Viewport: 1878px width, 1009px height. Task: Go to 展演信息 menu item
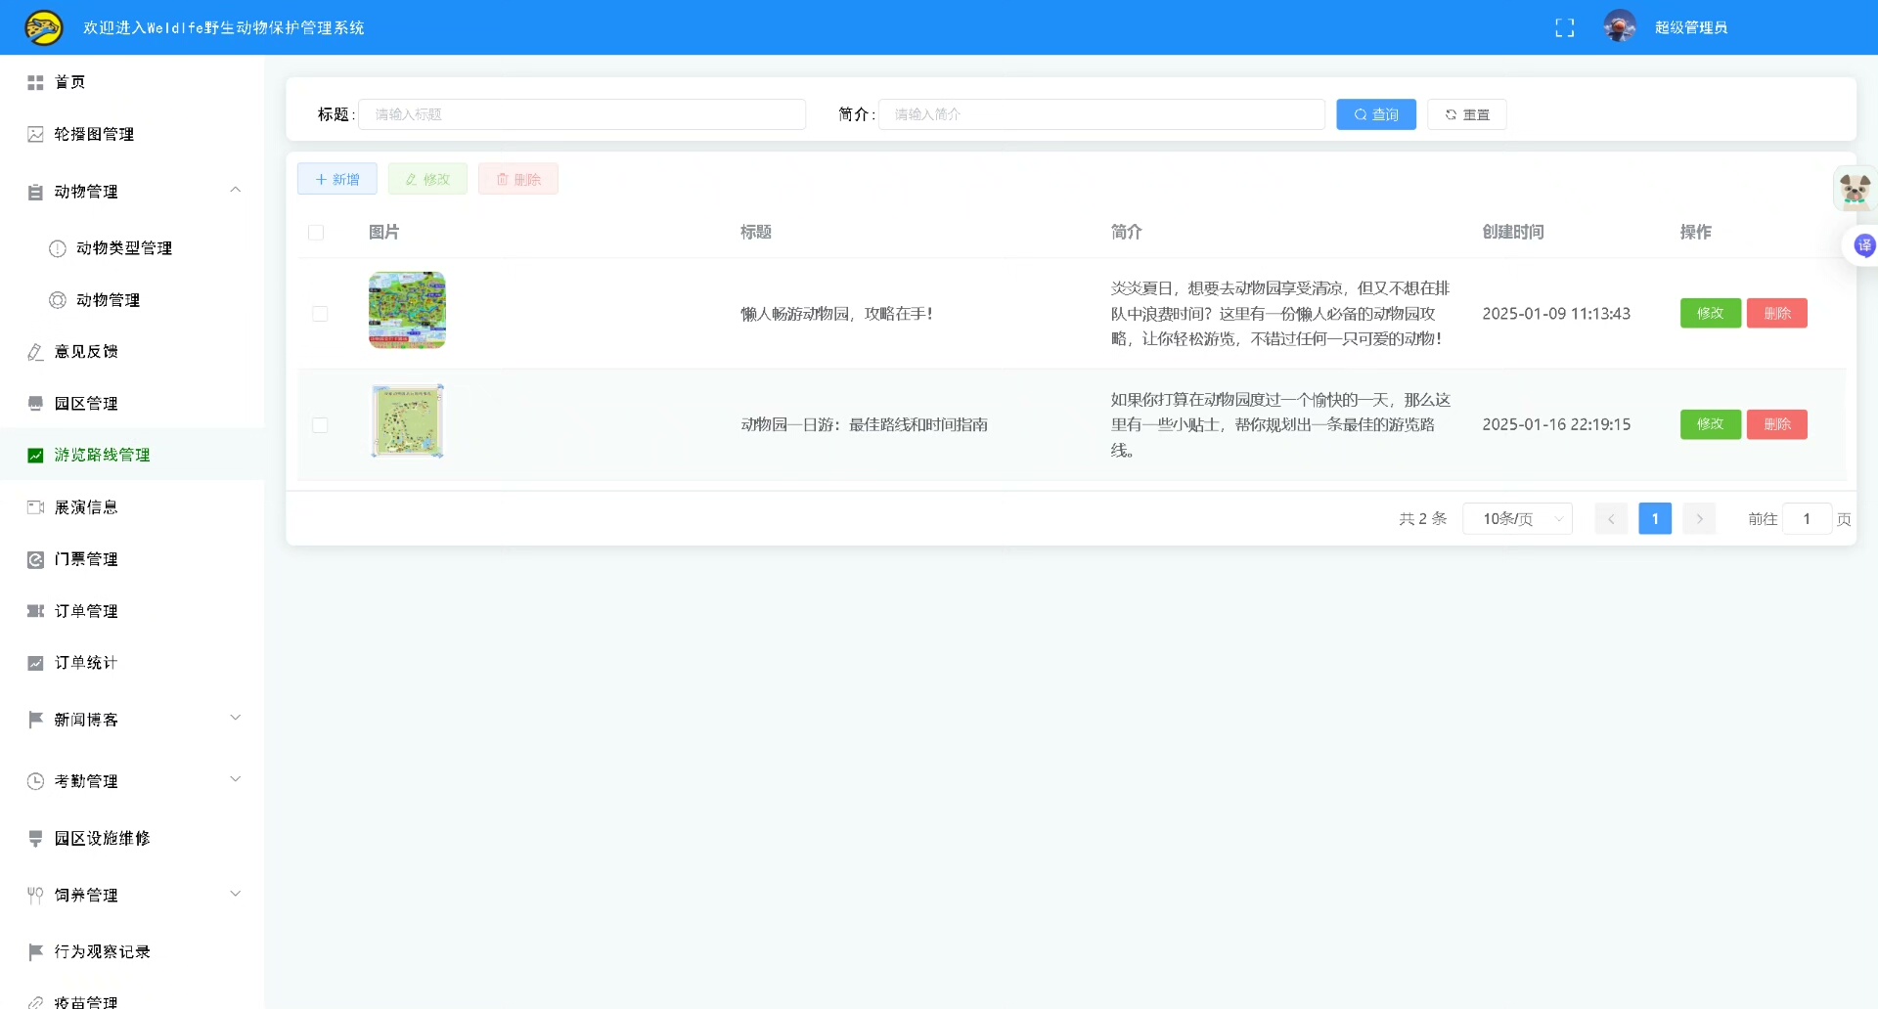click(86, 507)
